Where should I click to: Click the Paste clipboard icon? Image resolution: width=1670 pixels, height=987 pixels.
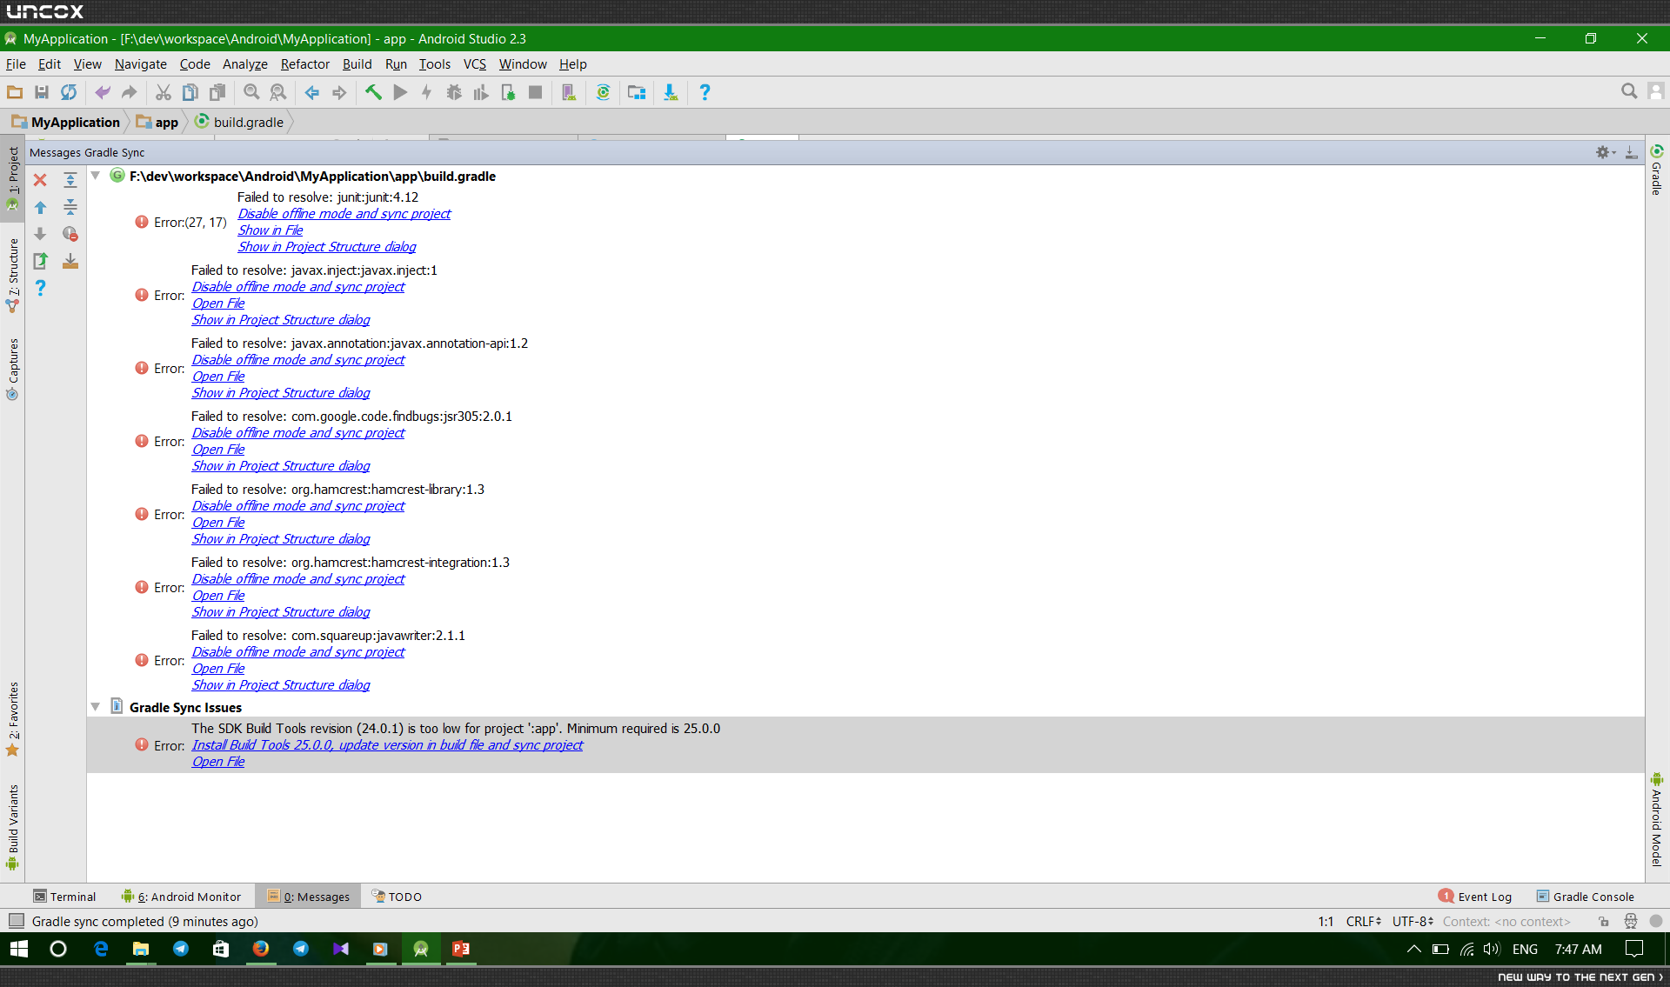[217, 92]
